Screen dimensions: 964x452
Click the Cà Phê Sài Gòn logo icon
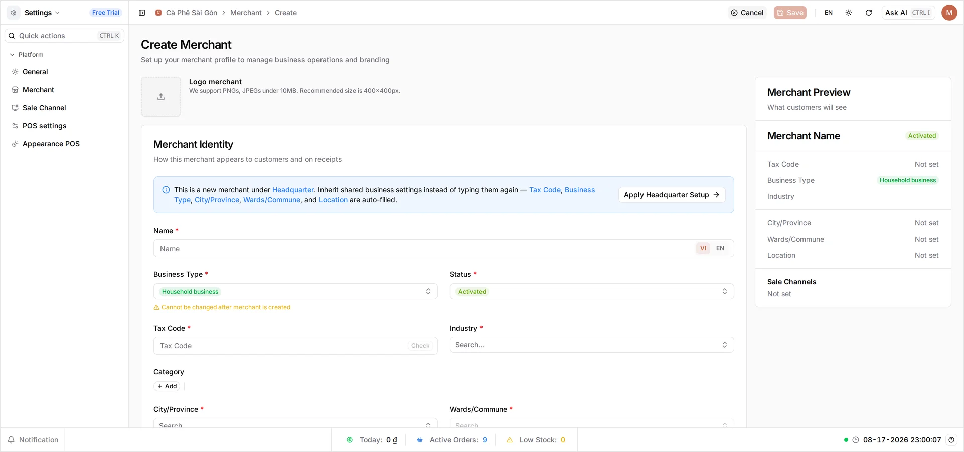point(158,13)
